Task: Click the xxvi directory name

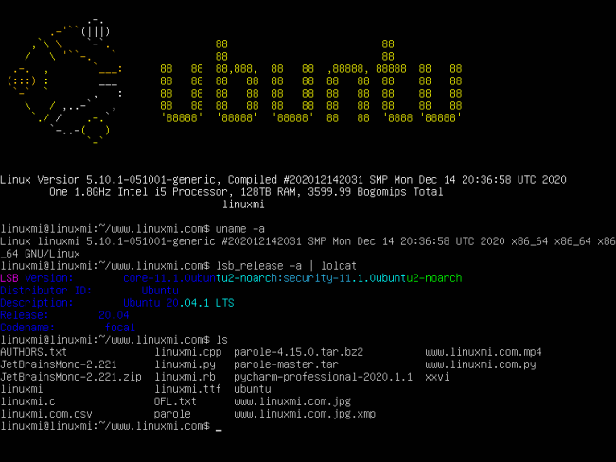Action: coord(437,377)
